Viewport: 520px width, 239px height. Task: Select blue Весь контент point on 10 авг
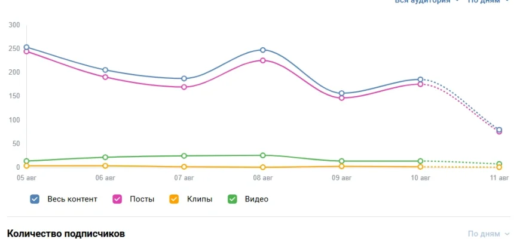tap(420, 79)
